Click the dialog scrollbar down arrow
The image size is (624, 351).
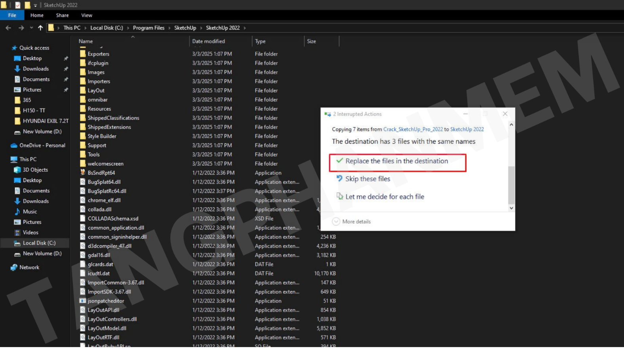[511, 208]
